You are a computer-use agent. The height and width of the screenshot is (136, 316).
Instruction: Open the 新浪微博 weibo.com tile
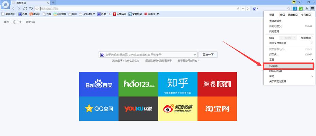(178, 109)
